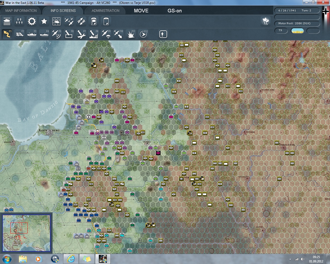Open Windows Explorer from the taskbar
Image resolution: width=330 pixels, height=264 pixels.
pos(23,259)
